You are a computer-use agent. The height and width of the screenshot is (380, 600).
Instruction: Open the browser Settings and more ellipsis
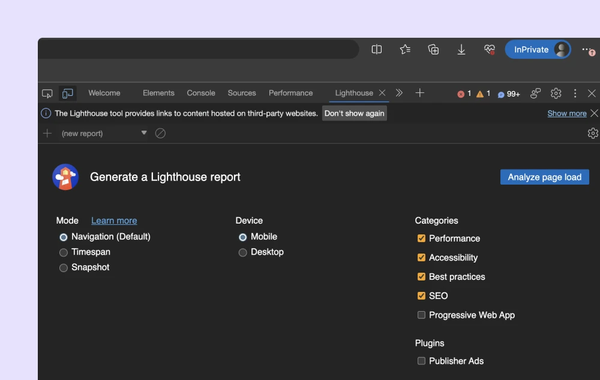[x=588, y=50]
